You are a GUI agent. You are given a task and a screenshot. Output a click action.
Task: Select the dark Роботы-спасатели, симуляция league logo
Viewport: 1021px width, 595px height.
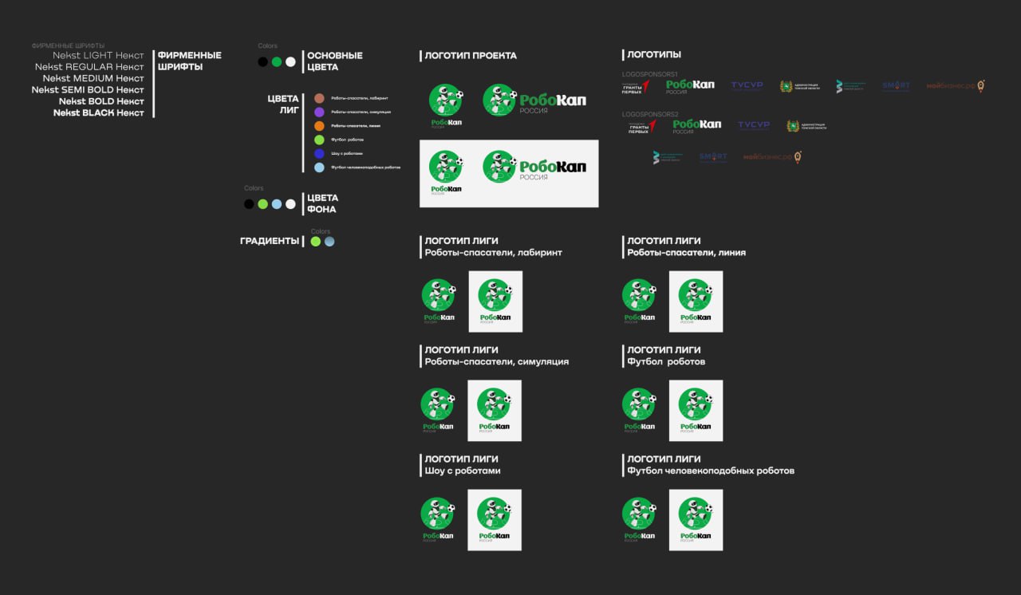pos(439,411)
